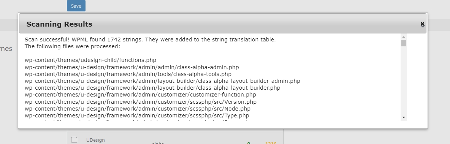This screenshot has width=450, height=144.
Task: Click the udesign-child/functions.php file line
Action: (90, 60)
